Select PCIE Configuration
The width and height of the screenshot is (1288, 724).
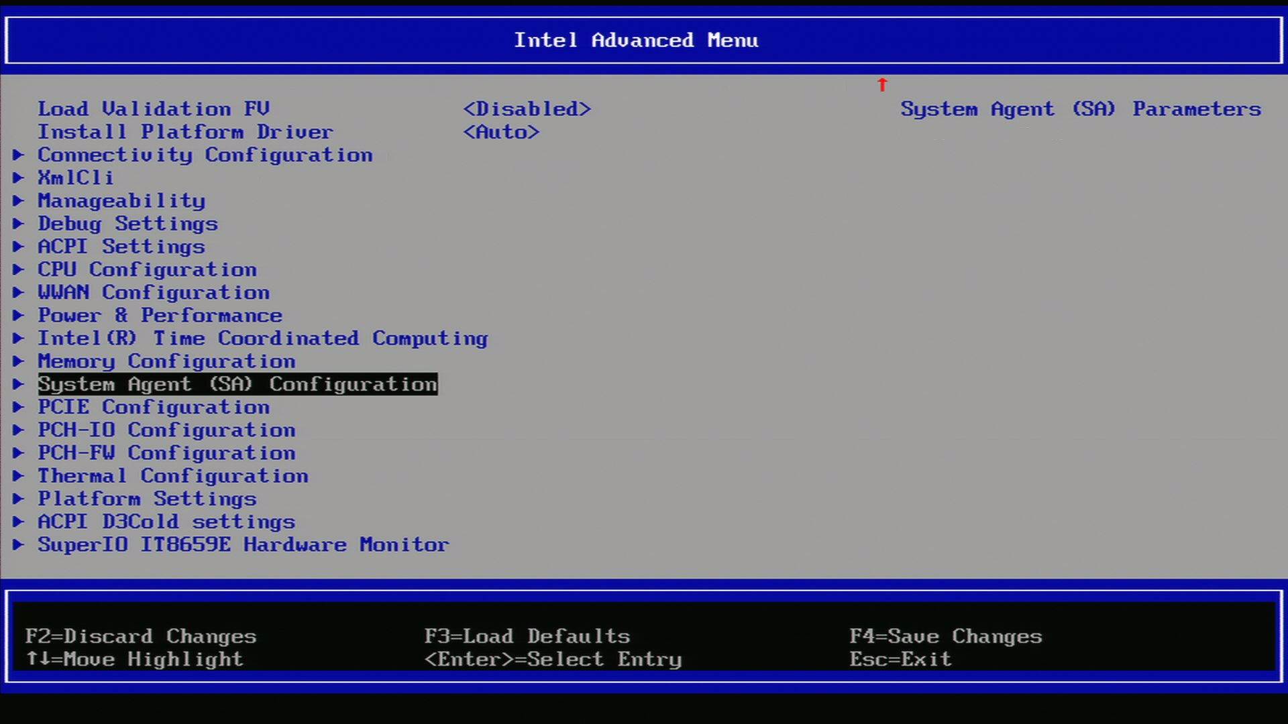point(152,407)
